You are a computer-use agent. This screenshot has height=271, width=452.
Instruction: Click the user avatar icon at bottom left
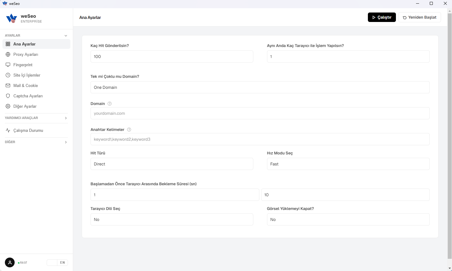pos(10,262)
